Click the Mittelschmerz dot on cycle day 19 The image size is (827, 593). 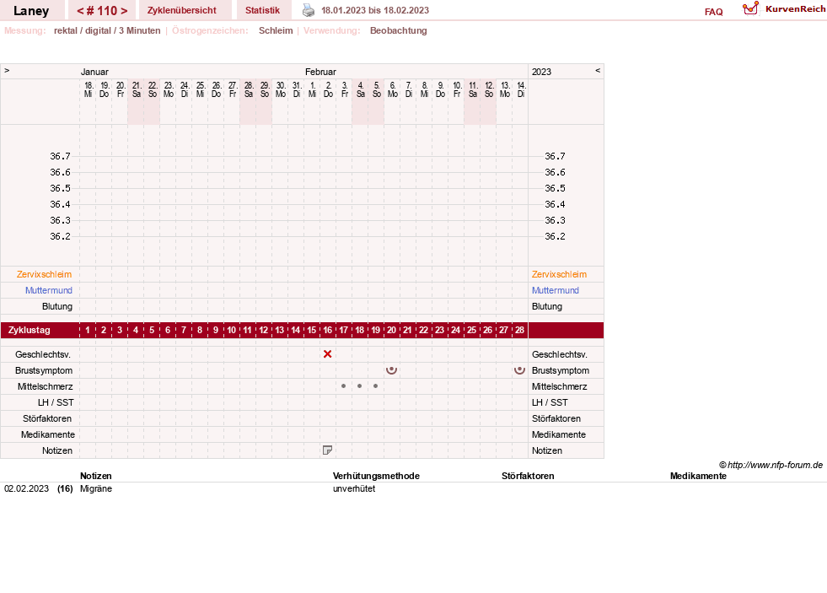click(375, 386)
